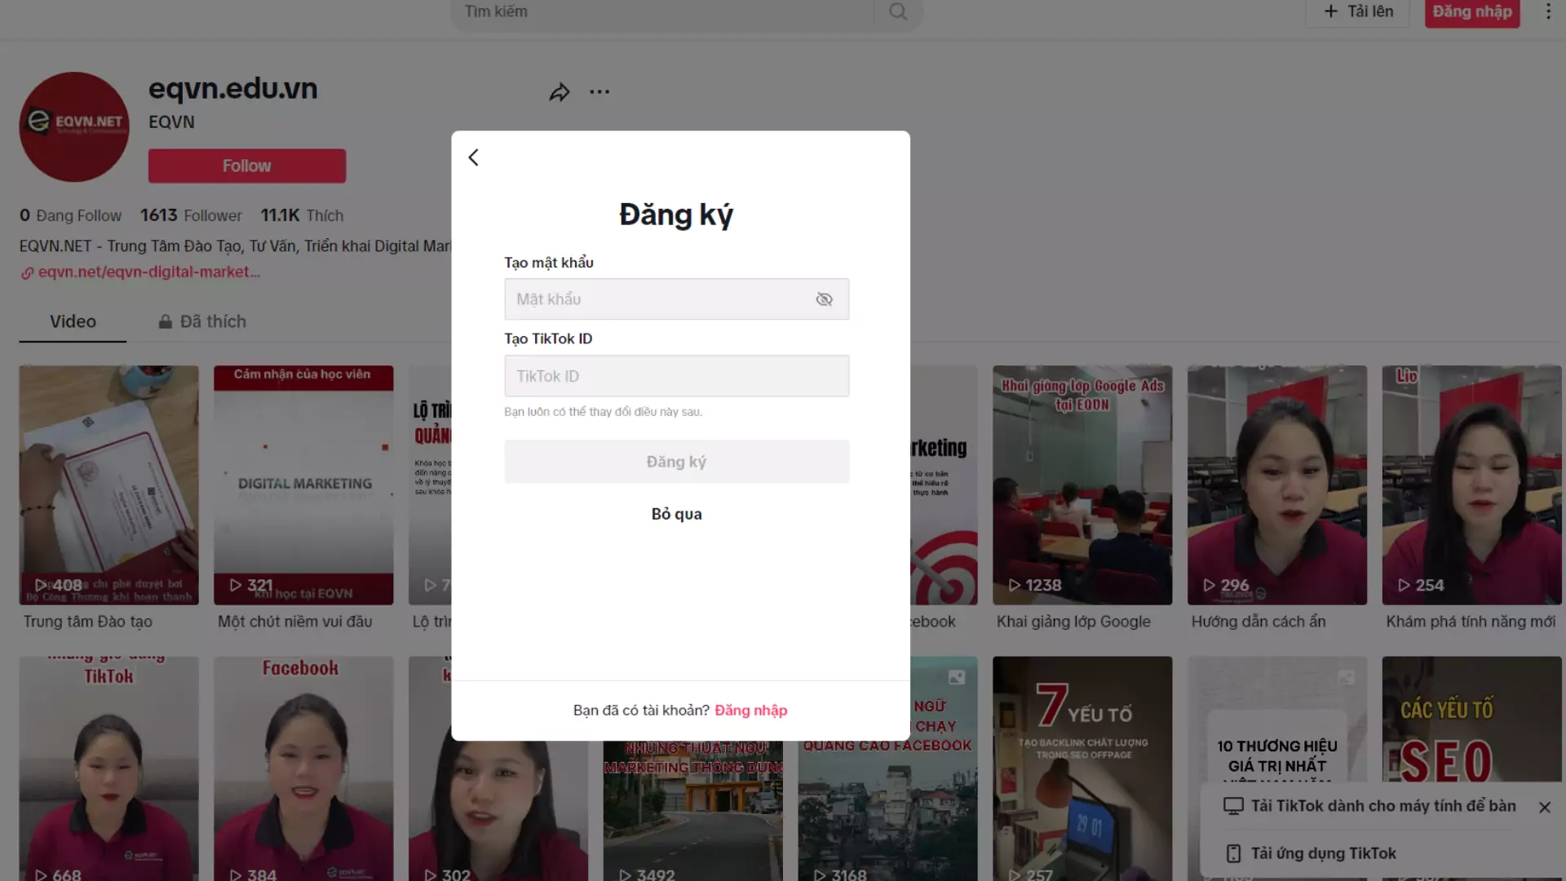Focus the TikTok ID input field
This screenshot has width=1566, height=881.
676,376
